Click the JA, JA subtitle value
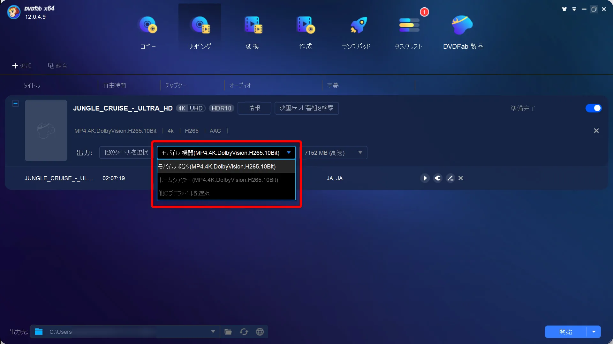Image resolution: width=613 pixels, height=344 pixels. [335, 178]
